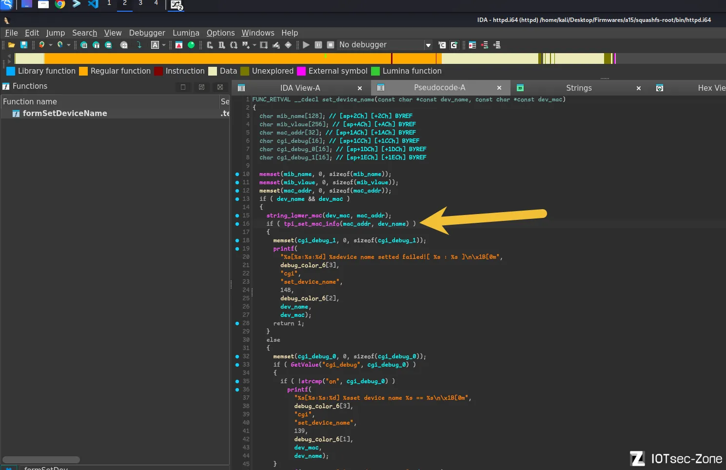This screenshot has width=726, height=470.
Task: Terminate the process with the stop button
Action: point(331,45)
